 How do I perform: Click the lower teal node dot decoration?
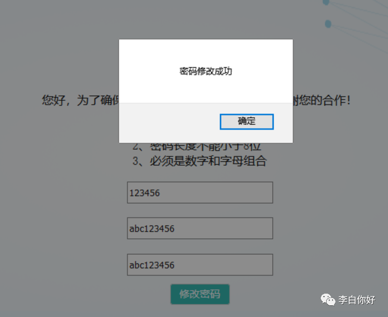[x=328, y=24]
